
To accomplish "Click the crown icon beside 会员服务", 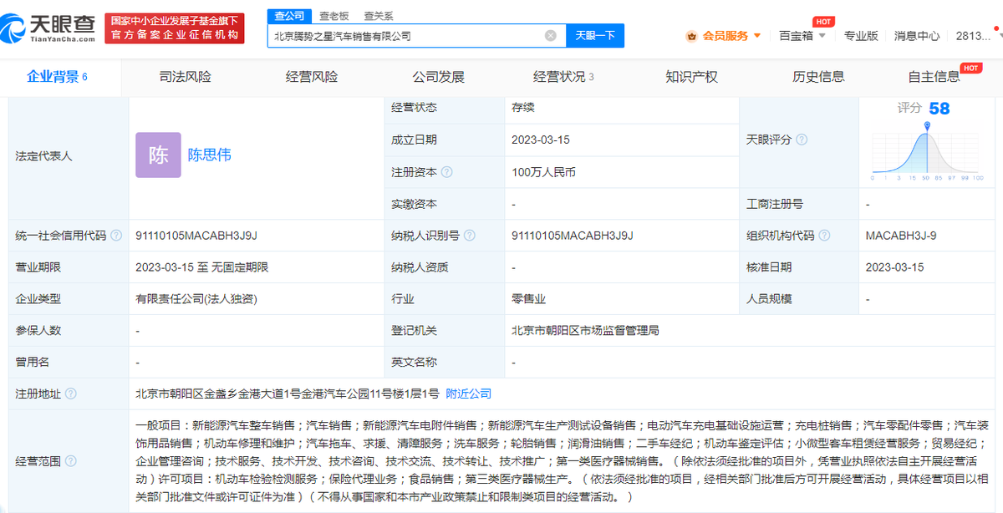I will click(x=691, y=36).
